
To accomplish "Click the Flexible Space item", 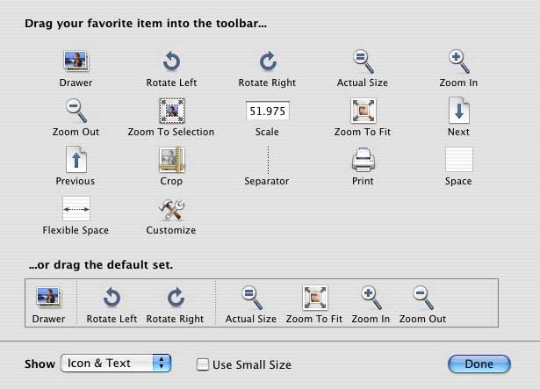I will point(76,209).
